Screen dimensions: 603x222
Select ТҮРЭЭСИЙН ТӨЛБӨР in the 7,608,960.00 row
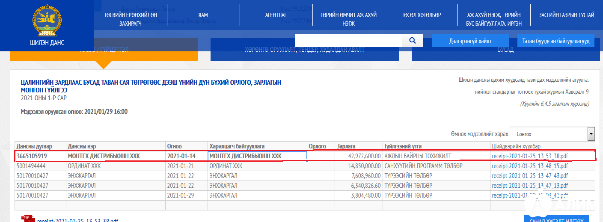point(437,176)
